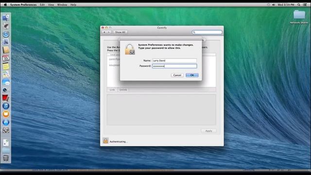
Task: Open the folder stack above the Trash
Action: pyautogui.click(x=6, y=151)
